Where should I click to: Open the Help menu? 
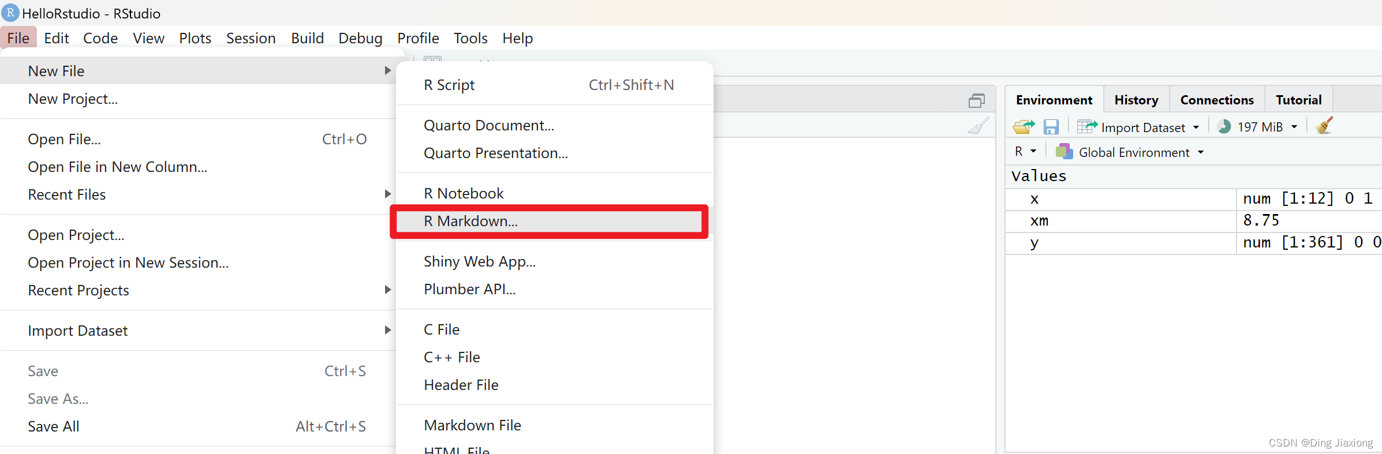click(x=517, y=38)
